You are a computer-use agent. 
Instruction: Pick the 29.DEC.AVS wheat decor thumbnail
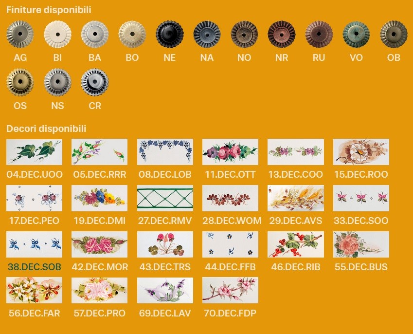(296, 198)
